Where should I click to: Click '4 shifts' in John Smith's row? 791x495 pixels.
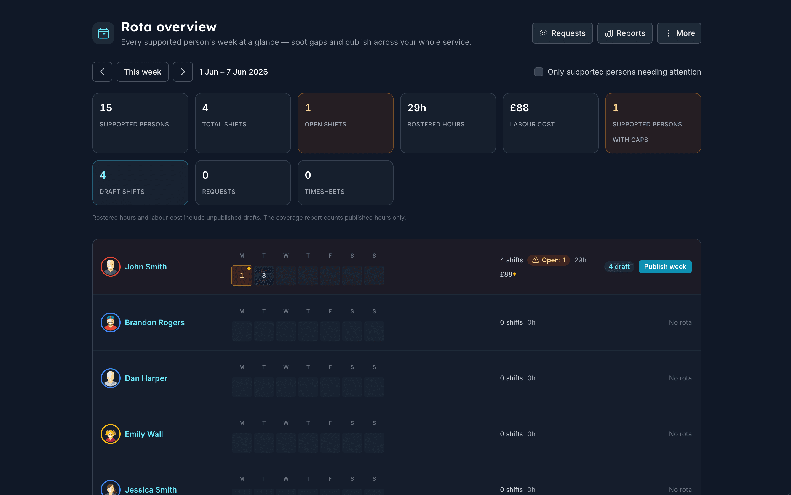point(511,260)
